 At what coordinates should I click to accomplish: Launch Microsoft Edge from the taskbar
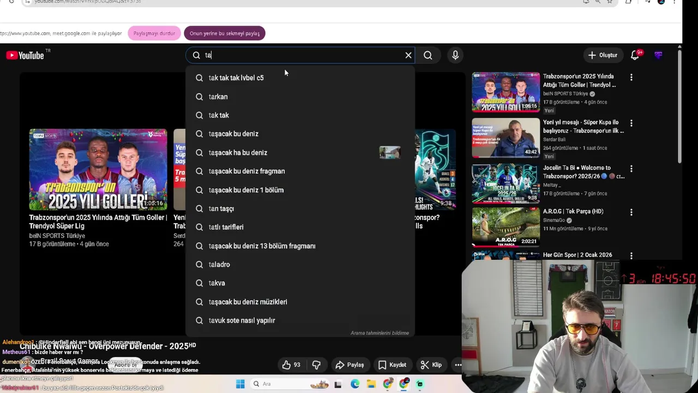(355, 384)
